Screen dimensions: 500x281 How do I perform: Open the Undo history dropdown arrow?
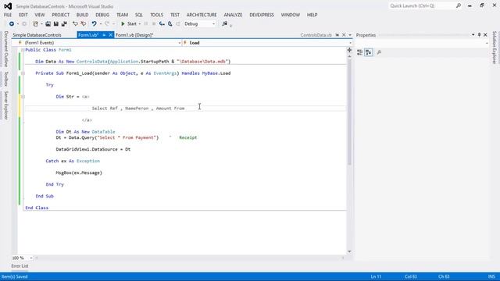pos(101,24)
